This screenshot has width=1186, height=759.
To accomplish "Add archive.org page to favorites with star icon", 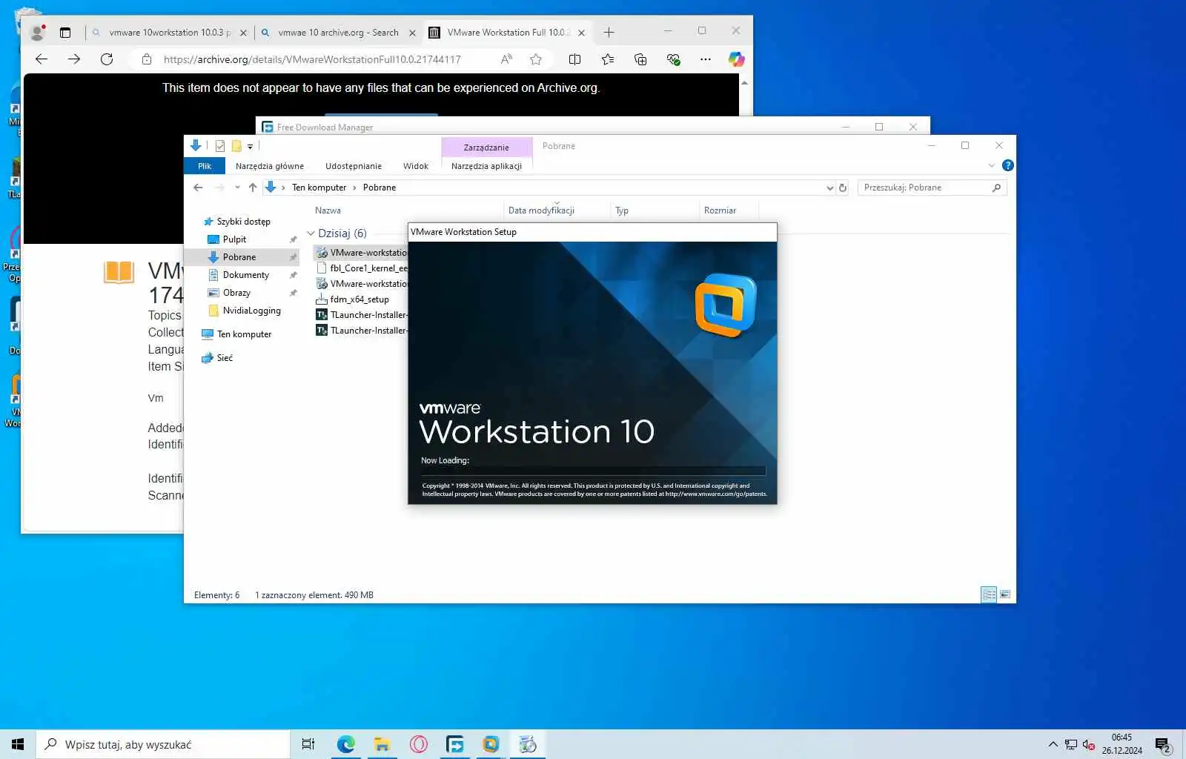I will 536,59.
